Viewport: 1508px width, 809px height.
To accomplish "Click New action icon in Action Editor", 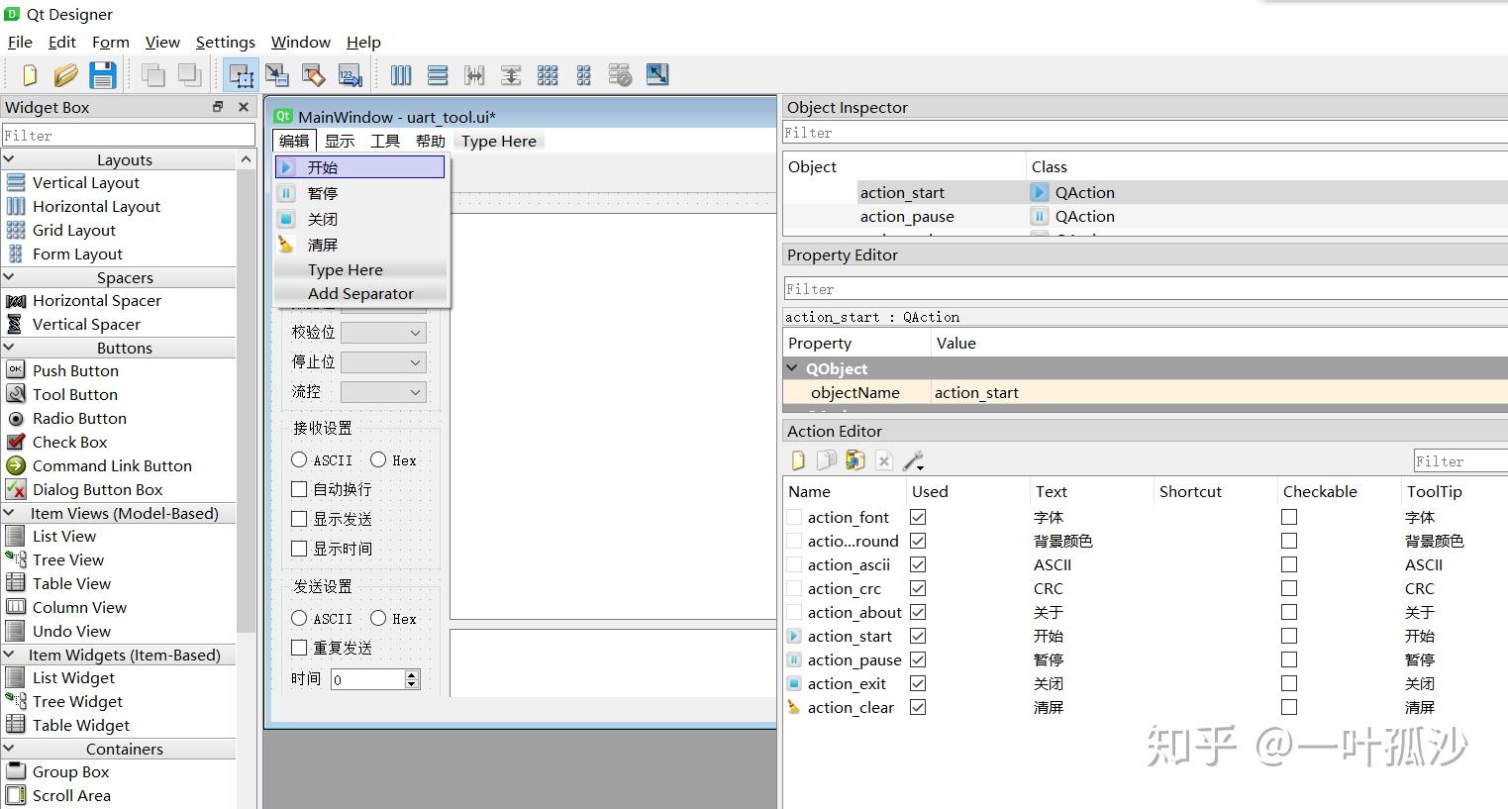I will pyautogui.click(x=798, y=460).
